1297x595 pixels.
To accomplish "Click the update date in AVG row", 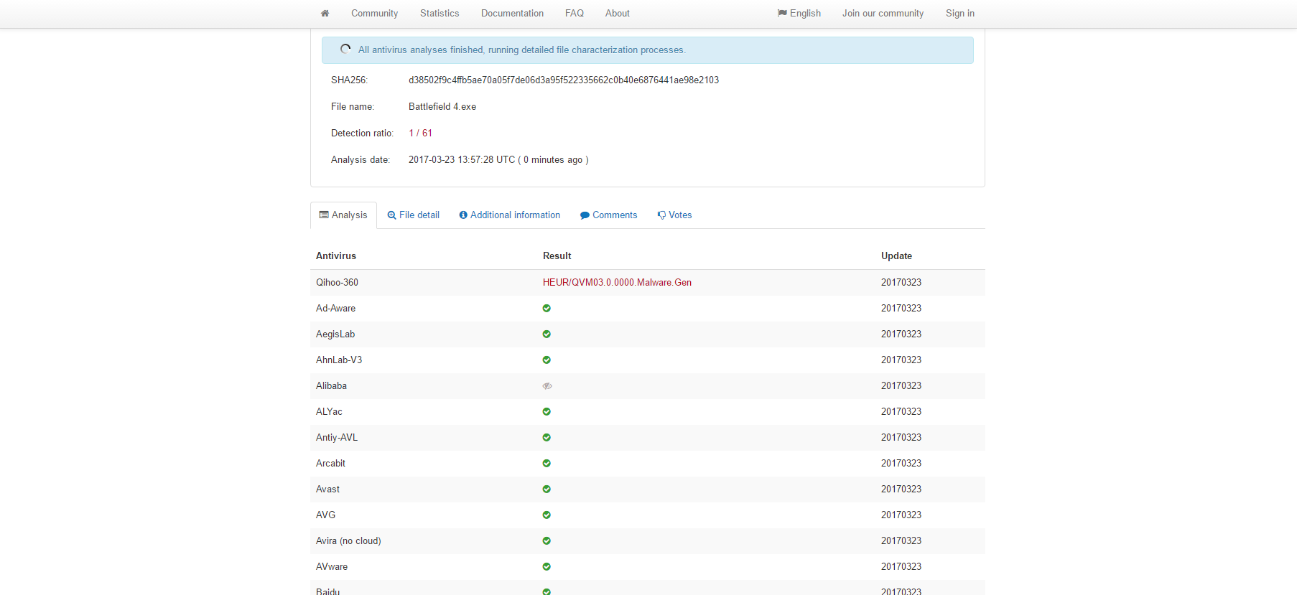I will click(x=901, y=515).
